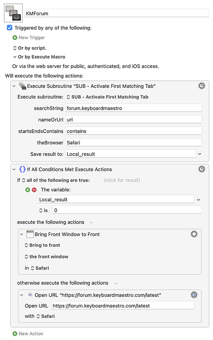
Task: Click green plus icon beside New Trigger
Action: 15,38
